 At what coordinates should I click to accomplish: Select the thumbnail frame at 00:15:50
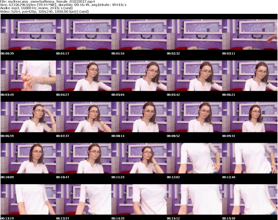tap(250, 199)
